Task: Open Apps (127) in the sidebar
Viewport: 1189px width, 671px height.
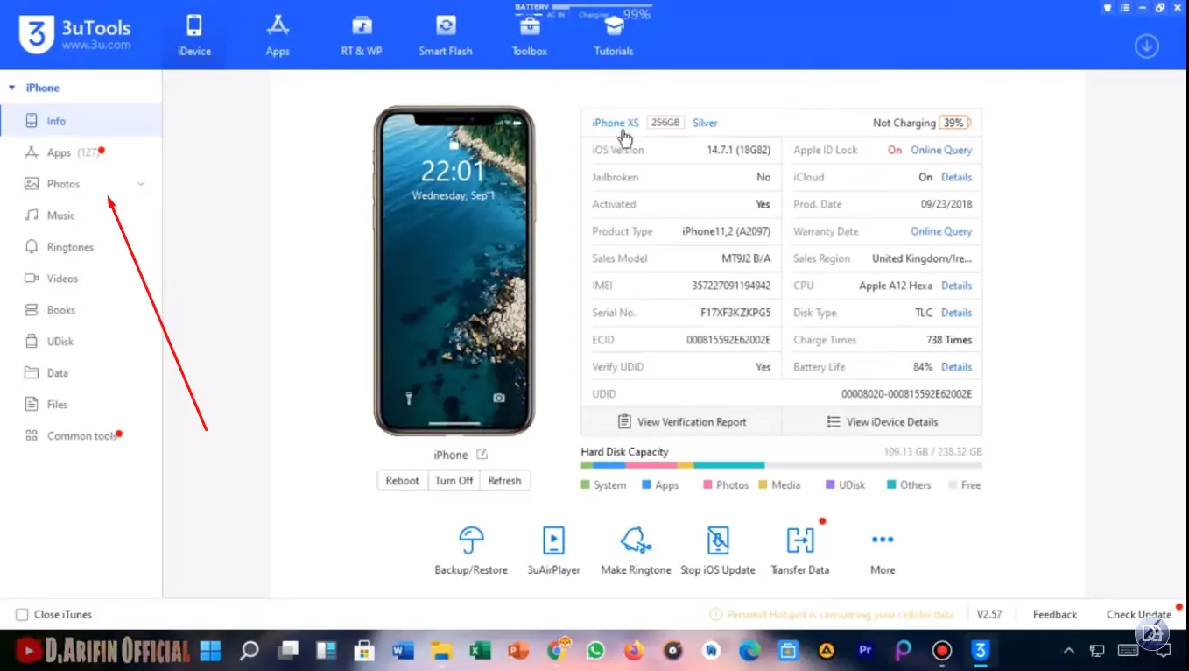Action: pos(81,152)
